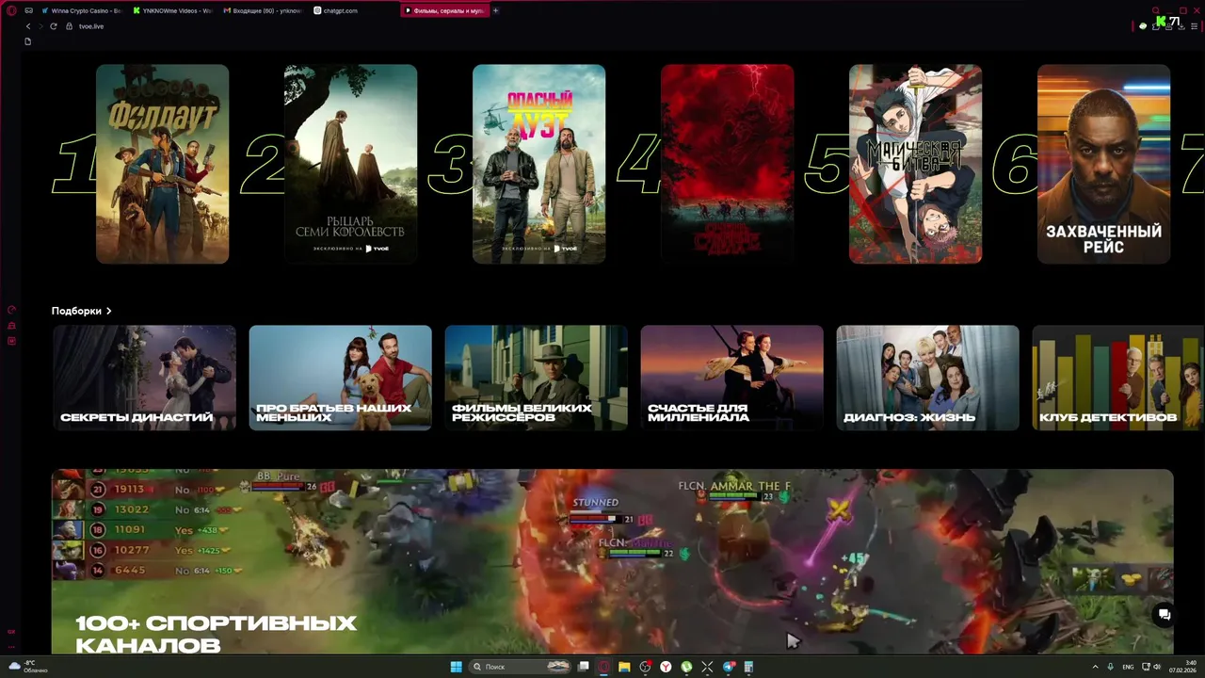Viewport: 1205px width, 678px height.
Task: Open the Фоллаут poster ranked first
Action: 162,164
